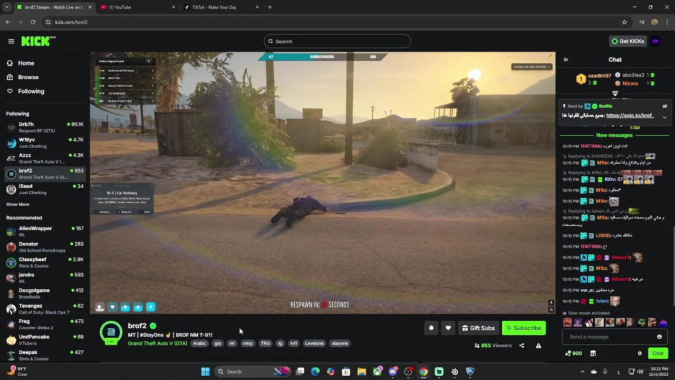The width and height of the screenshot is (675, 380).
Task: Open Frag recommended channel
Action: point(45,324)
